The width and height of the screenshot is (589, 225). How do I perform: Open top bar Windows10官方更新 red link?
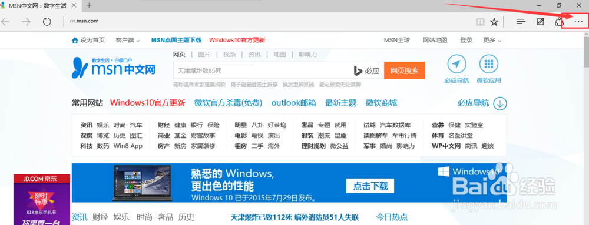(x=237, y=40)
